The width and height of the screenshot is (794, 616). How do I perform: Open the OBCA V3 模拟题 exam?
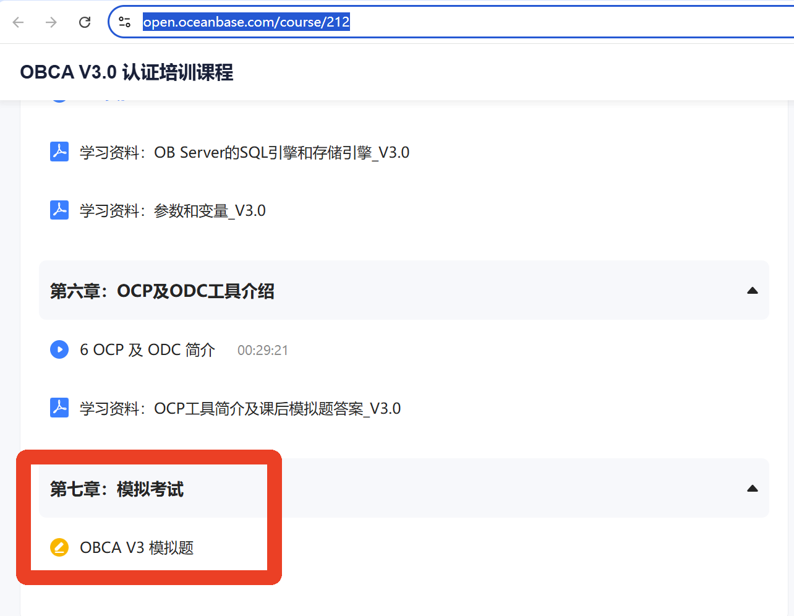pyautogui.click(x=137, y=548)
